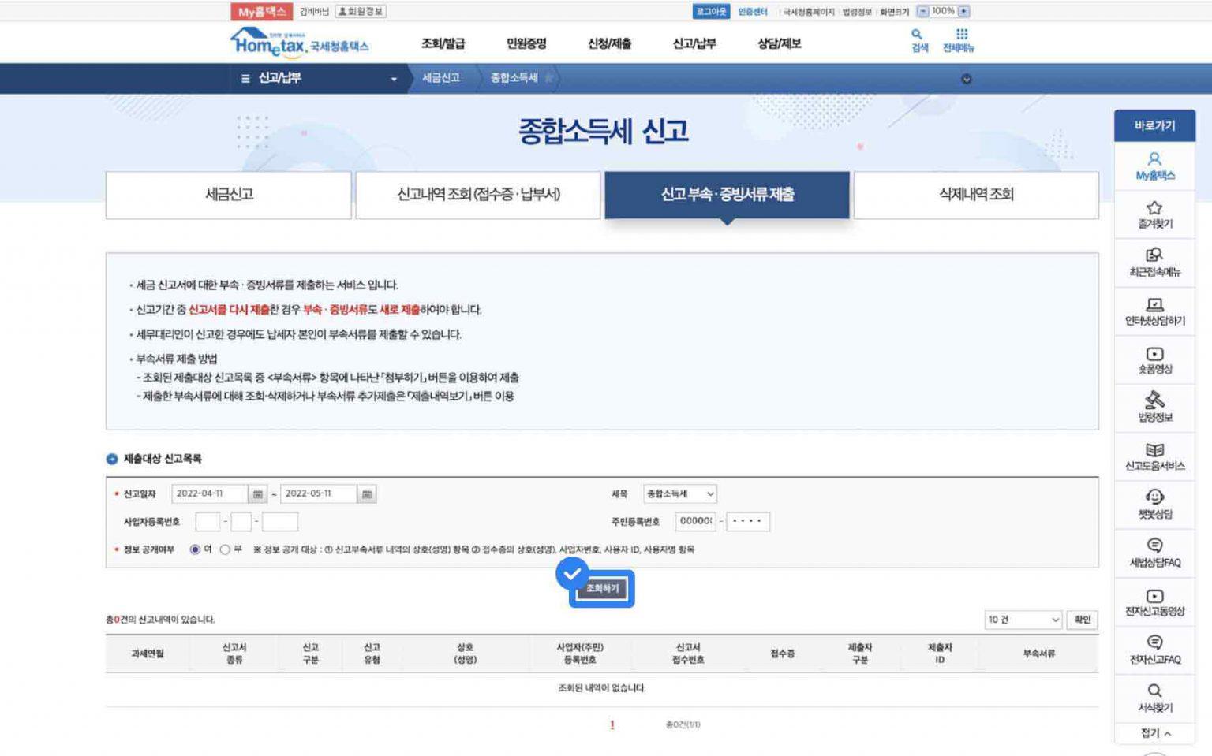Open 조회/발급 top menu
The image size is (1212, 756).
(x=443, y=43)
